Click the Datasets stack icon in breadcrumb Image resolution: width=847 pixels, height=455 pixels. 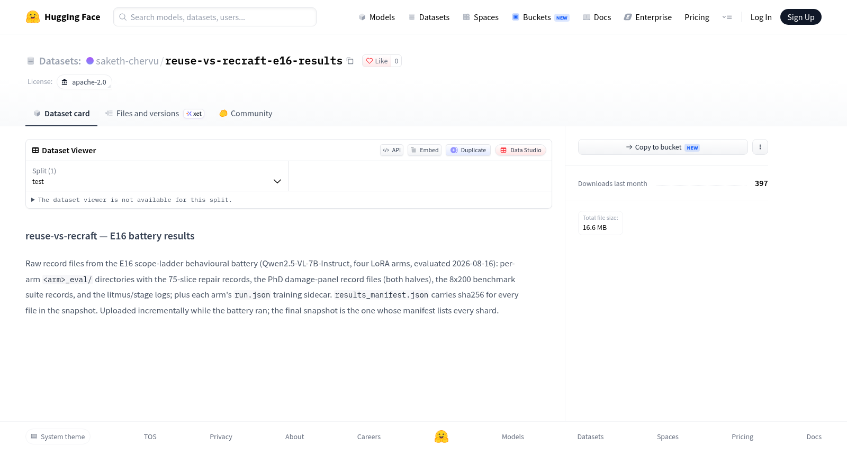tap(31, 61)
